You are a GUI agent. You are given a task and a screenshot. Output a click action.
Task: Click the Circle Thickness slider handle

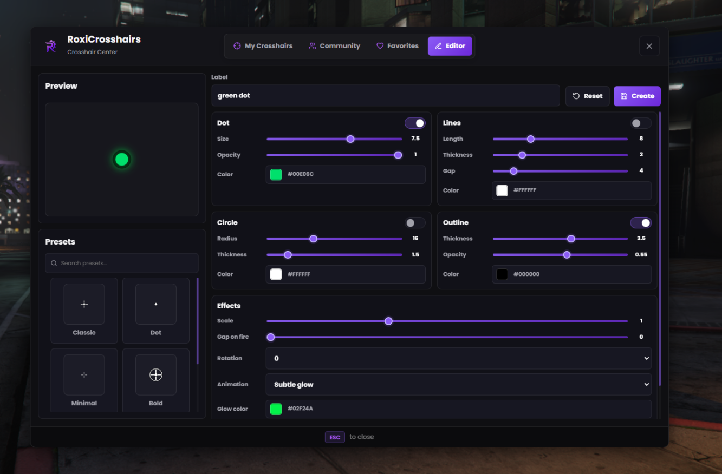coord(288,255)
